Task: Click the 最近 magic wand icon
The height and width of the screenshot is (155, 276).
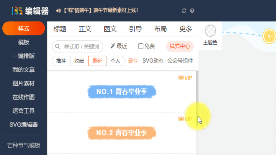Action: pyautogui.click(x=113, y=46)
